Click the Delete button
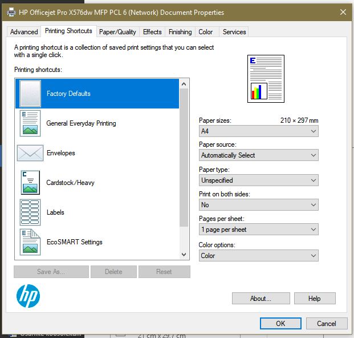354x338 pixels. coord(113,272)
